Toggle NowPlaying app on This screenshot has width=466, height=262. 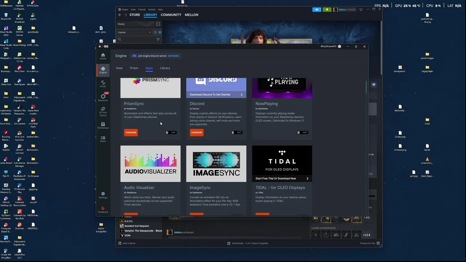(303, 132)
